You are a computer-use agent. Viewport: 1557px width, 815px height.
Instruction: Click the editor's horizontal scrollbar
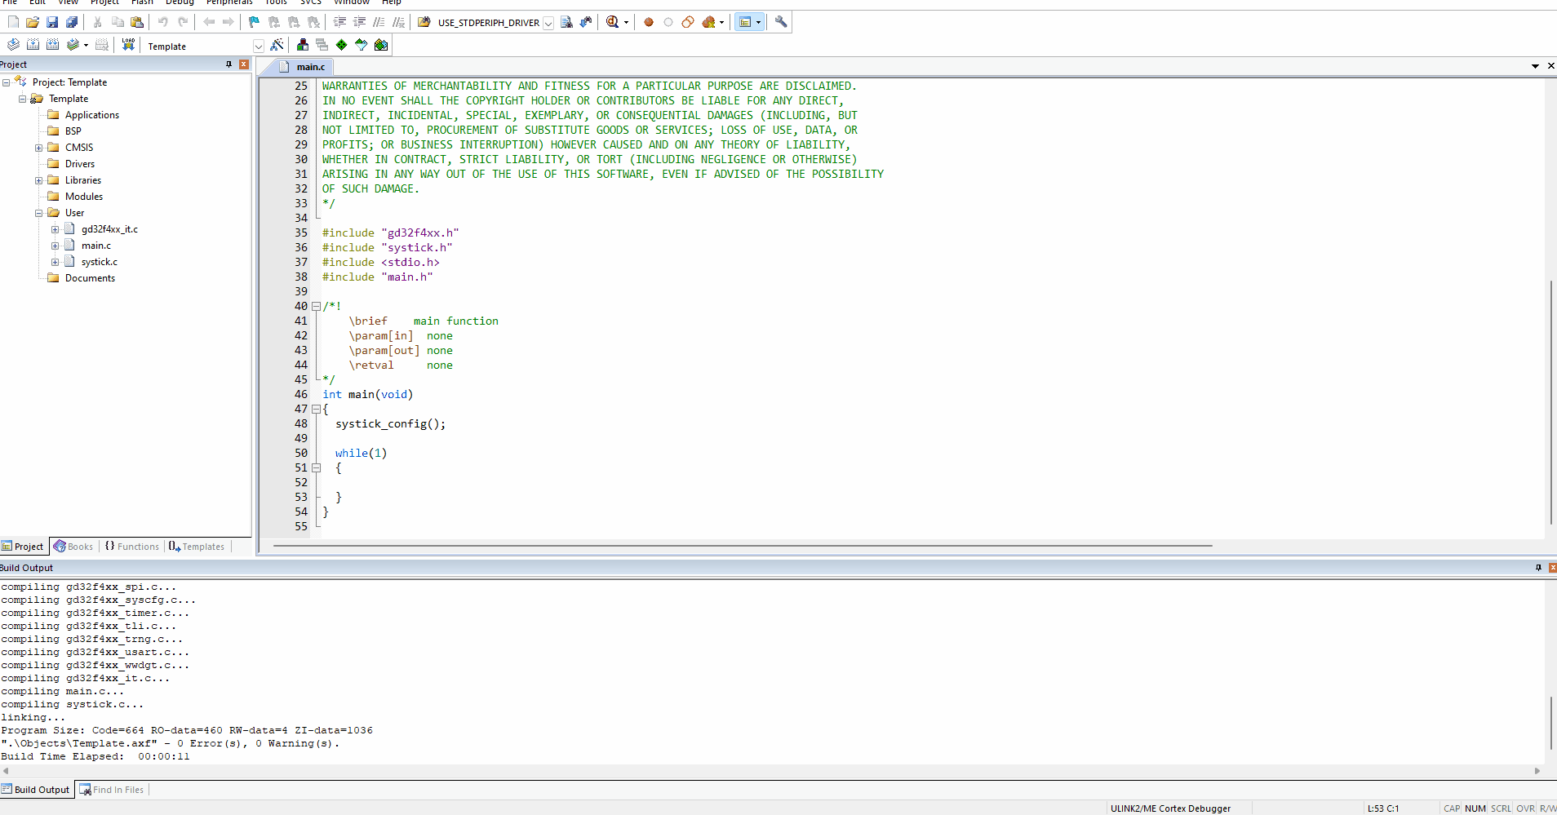743,546
